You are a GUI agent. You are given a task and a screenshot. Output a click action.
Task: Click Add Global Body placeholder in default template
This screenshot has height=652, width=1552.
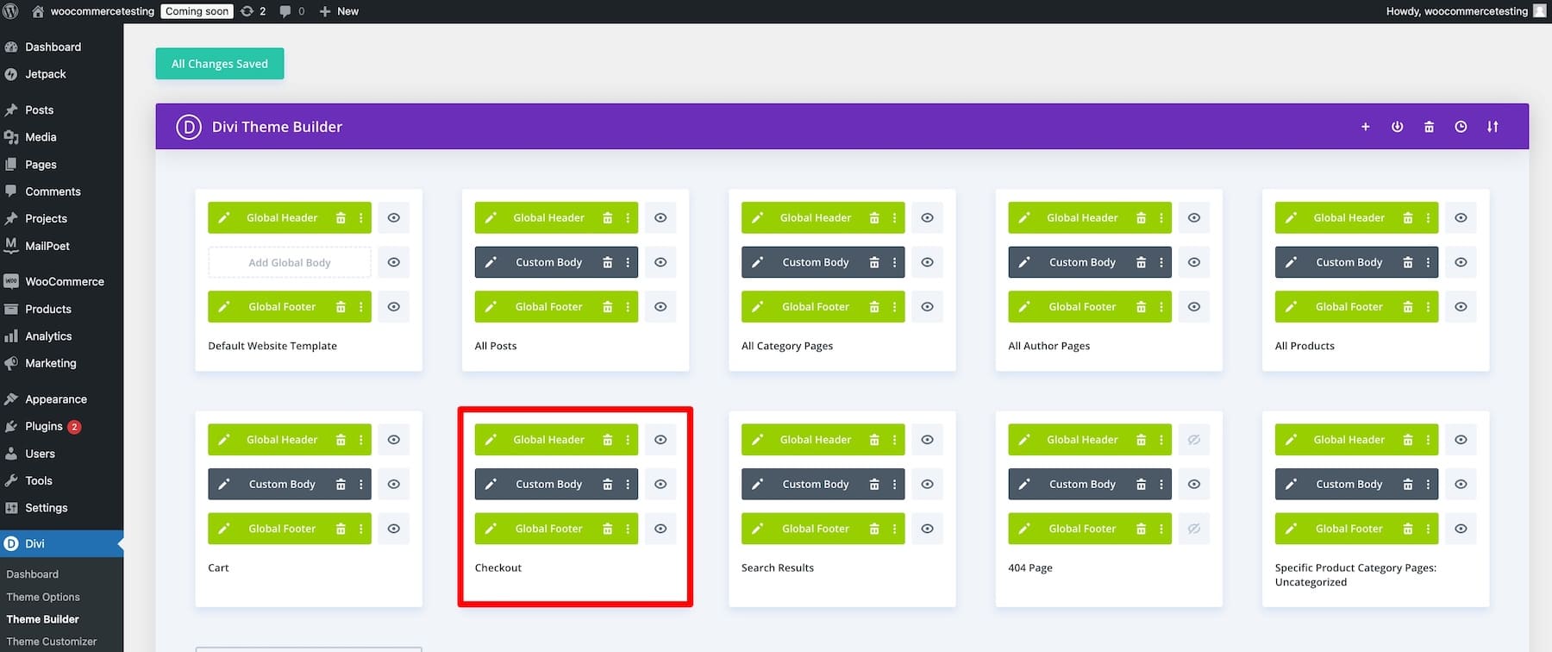coord(289,262)
